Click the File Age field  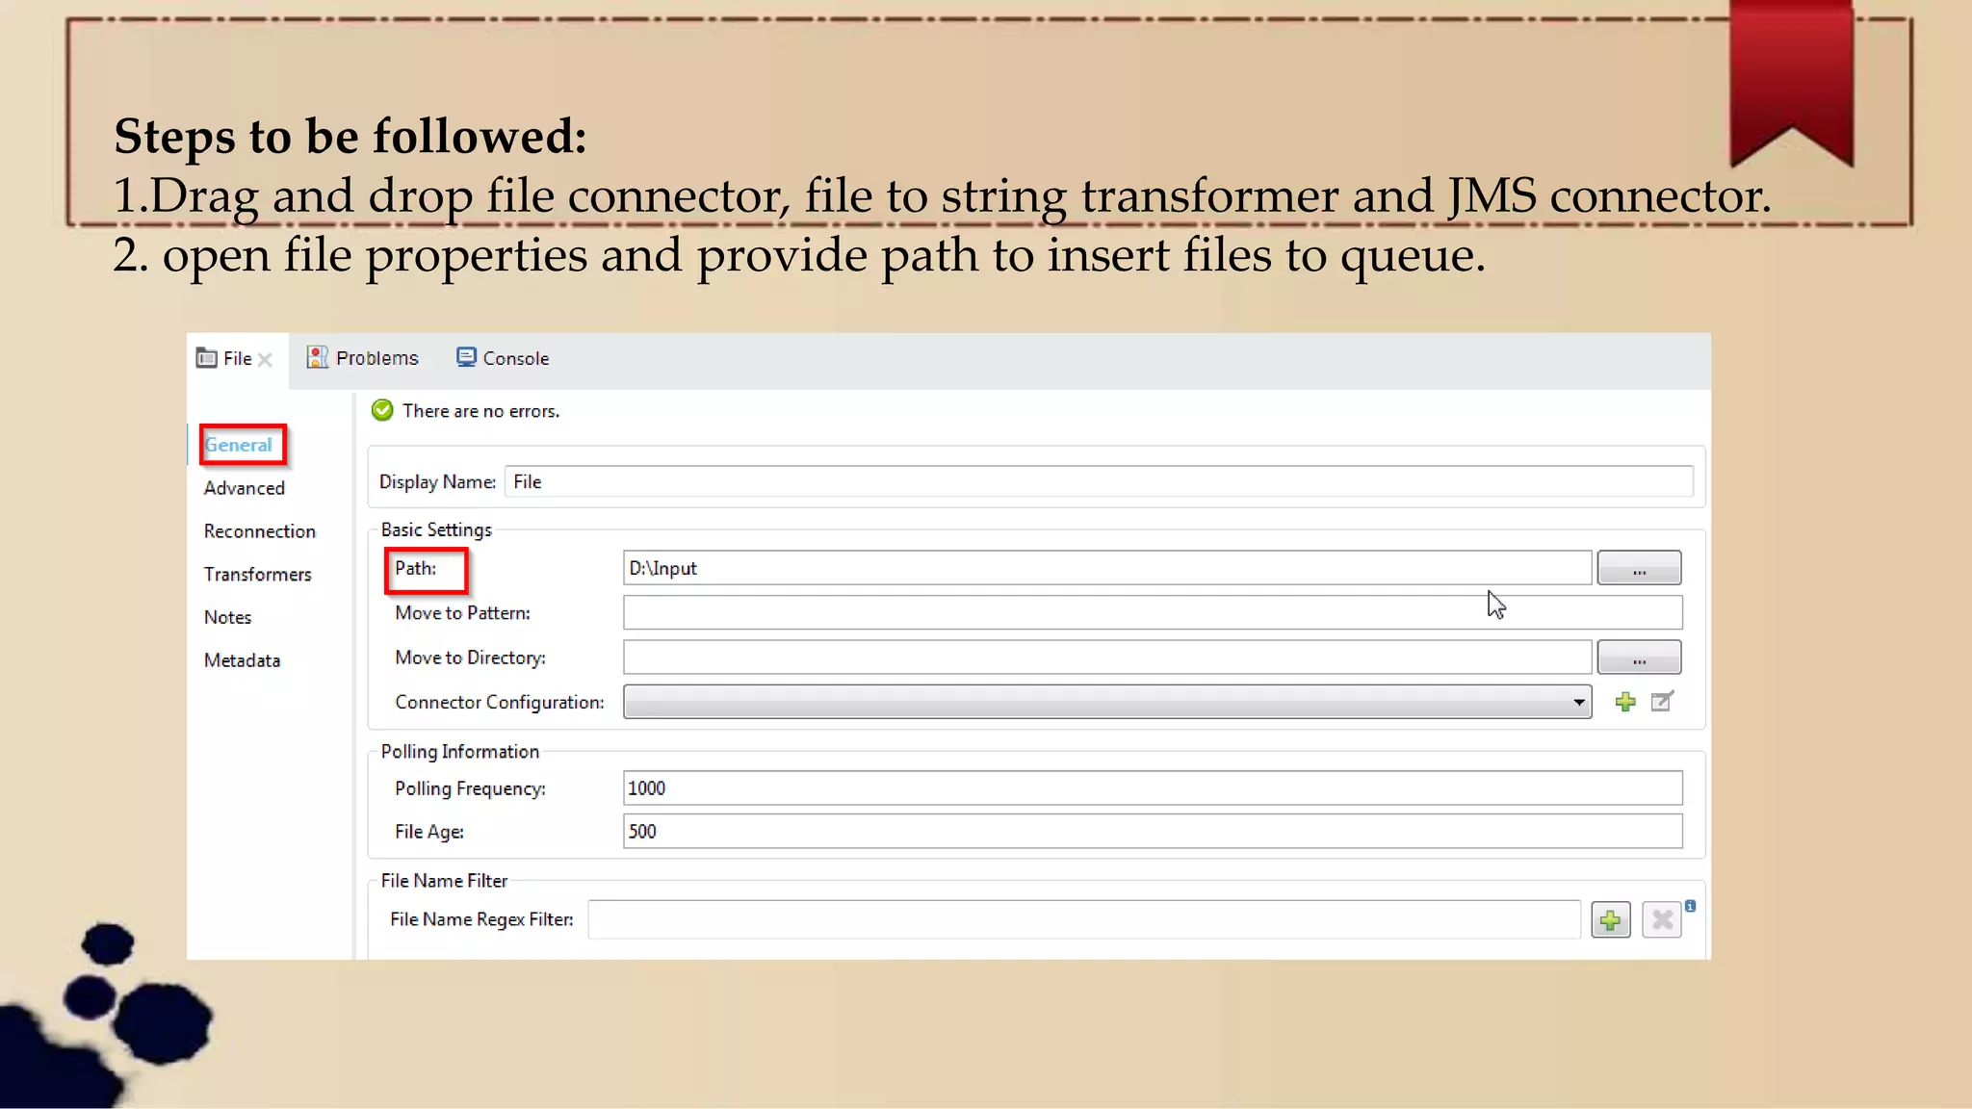1153,832
